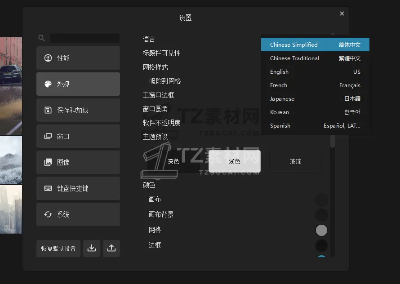Switch to the 窗口 window category

coord(78,136)
